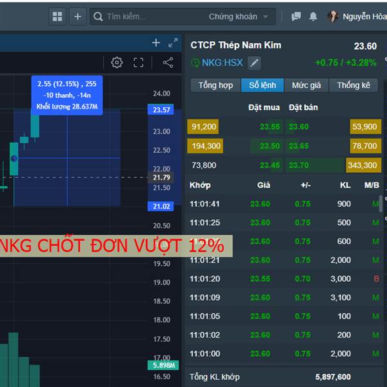Image resolution: width=387 pixels, height=387 pixels.
Task: Click the 78,700 ask volume cell
Action: pos(366,146)
